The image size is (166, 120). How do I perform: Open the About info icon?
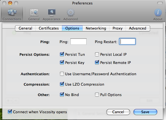[x=158, y=14]
